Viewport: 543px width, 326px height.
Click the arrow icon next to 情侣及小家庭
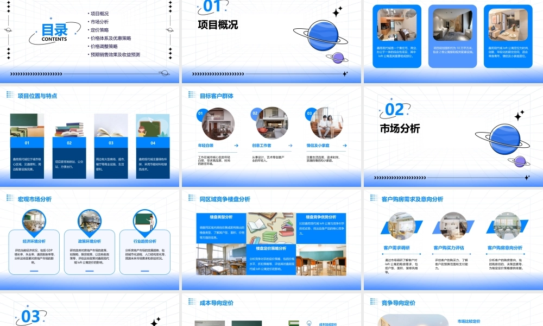click(345, 146)
